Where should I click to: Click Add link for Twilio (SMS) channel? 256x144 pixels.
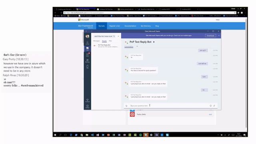pos(210,114)
